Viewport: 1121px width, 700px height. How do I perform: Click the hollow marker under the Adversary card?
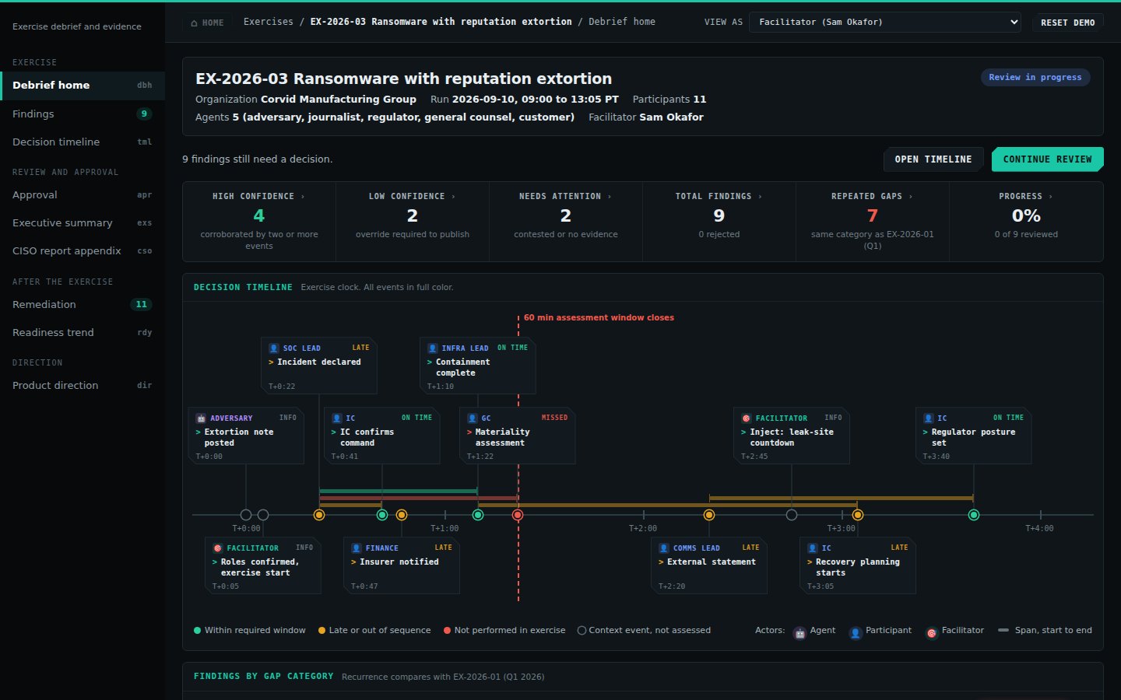click(x=246, y=515)
